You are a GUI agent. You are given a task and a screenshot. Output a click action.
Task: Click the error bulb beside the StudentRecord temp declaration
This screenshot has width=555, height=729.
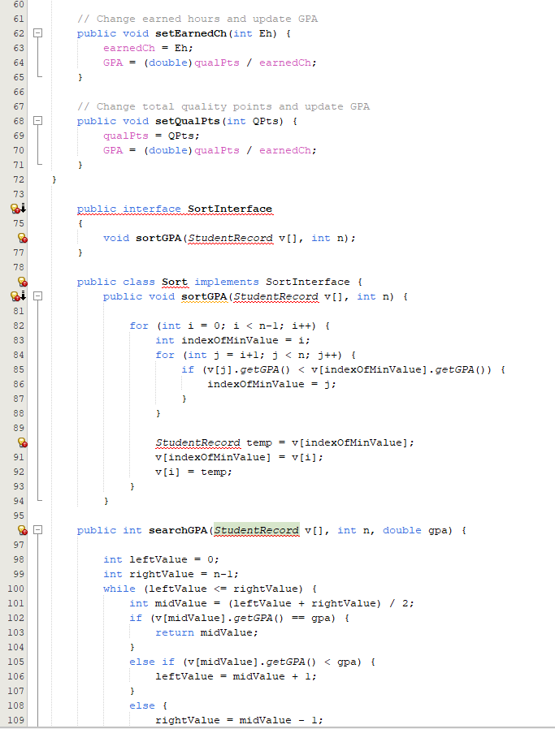pos(22,442)
